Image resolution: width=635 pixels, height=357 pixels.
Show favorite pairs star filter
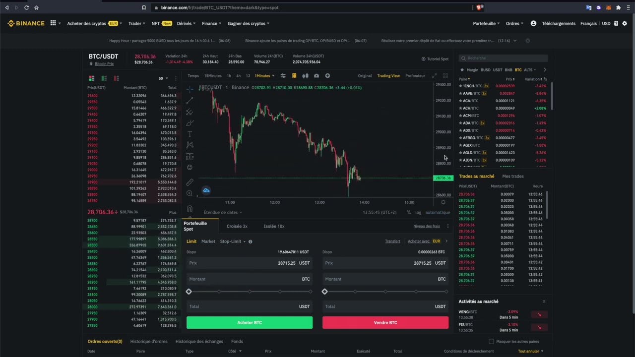coord(462,70)
